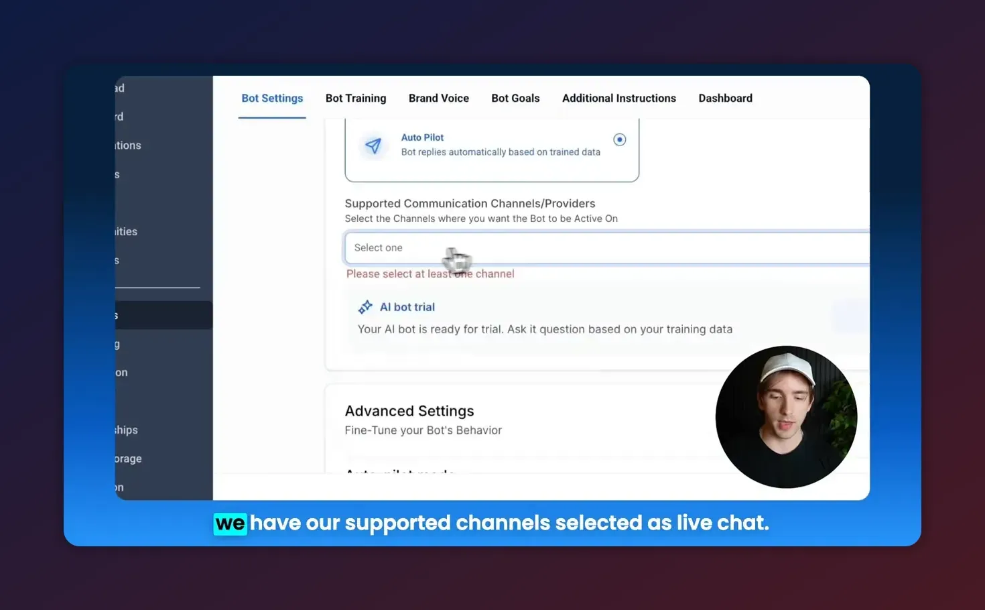Click the 'Please select at least one channel' warning
This screenshot has height=610, width=985.
pyautogui.click(x=430, y=273)
